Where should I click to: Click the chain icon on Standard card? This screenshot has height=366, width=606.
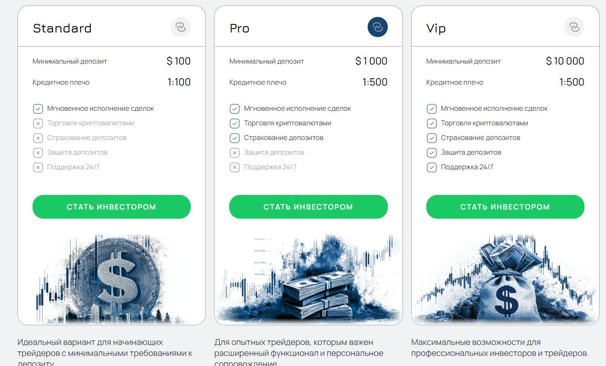pyautogui.click(x=181, y=27)
